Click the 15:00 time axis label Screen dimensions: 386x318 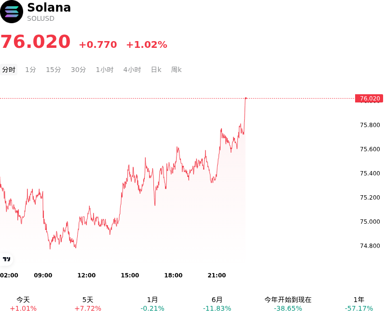pos(130,275)
